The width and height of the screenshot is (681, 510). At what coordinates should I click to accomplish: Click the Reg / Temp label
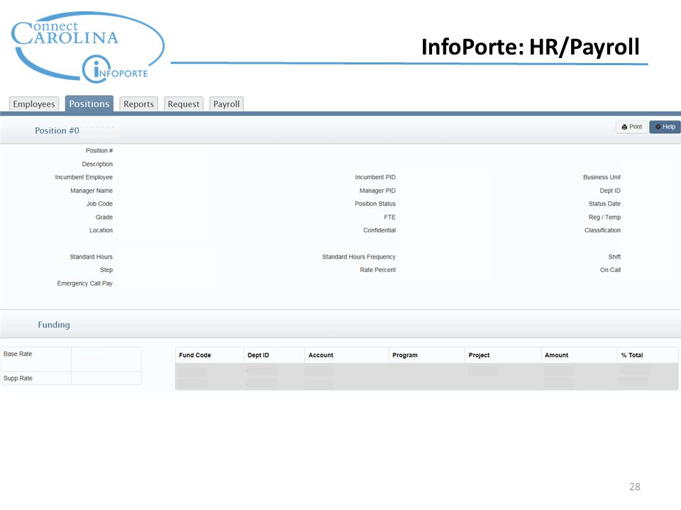coord(604,217)
